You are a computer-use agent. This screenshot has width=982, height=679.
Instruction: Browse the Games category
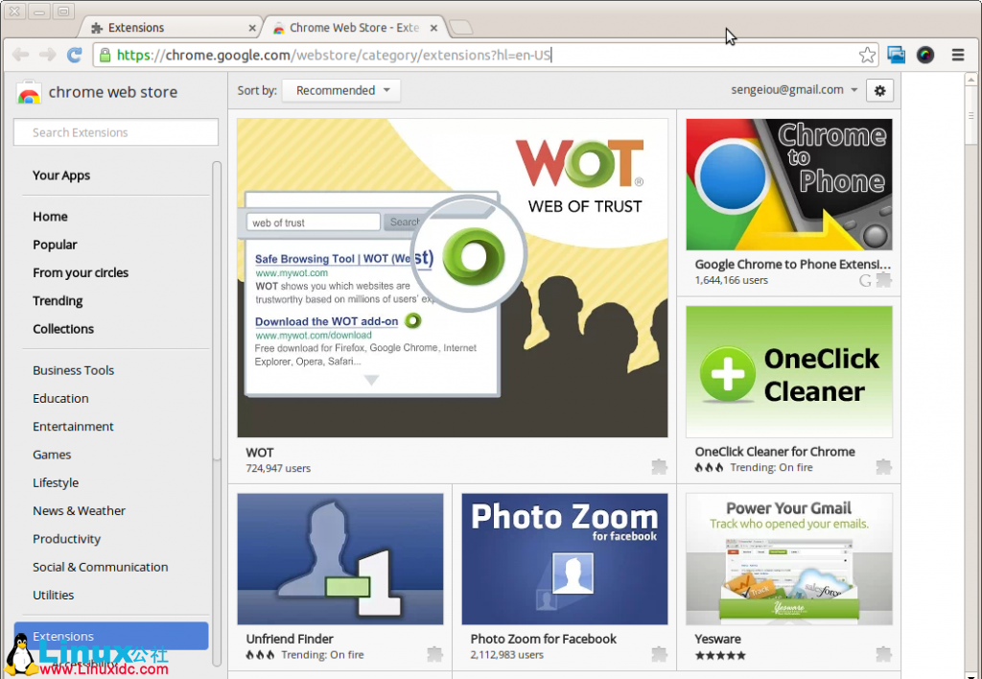(52, 455)
